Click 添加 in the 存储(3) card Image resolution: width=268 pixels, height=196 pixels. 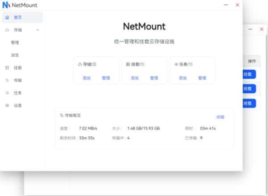(x=86, y=78)
